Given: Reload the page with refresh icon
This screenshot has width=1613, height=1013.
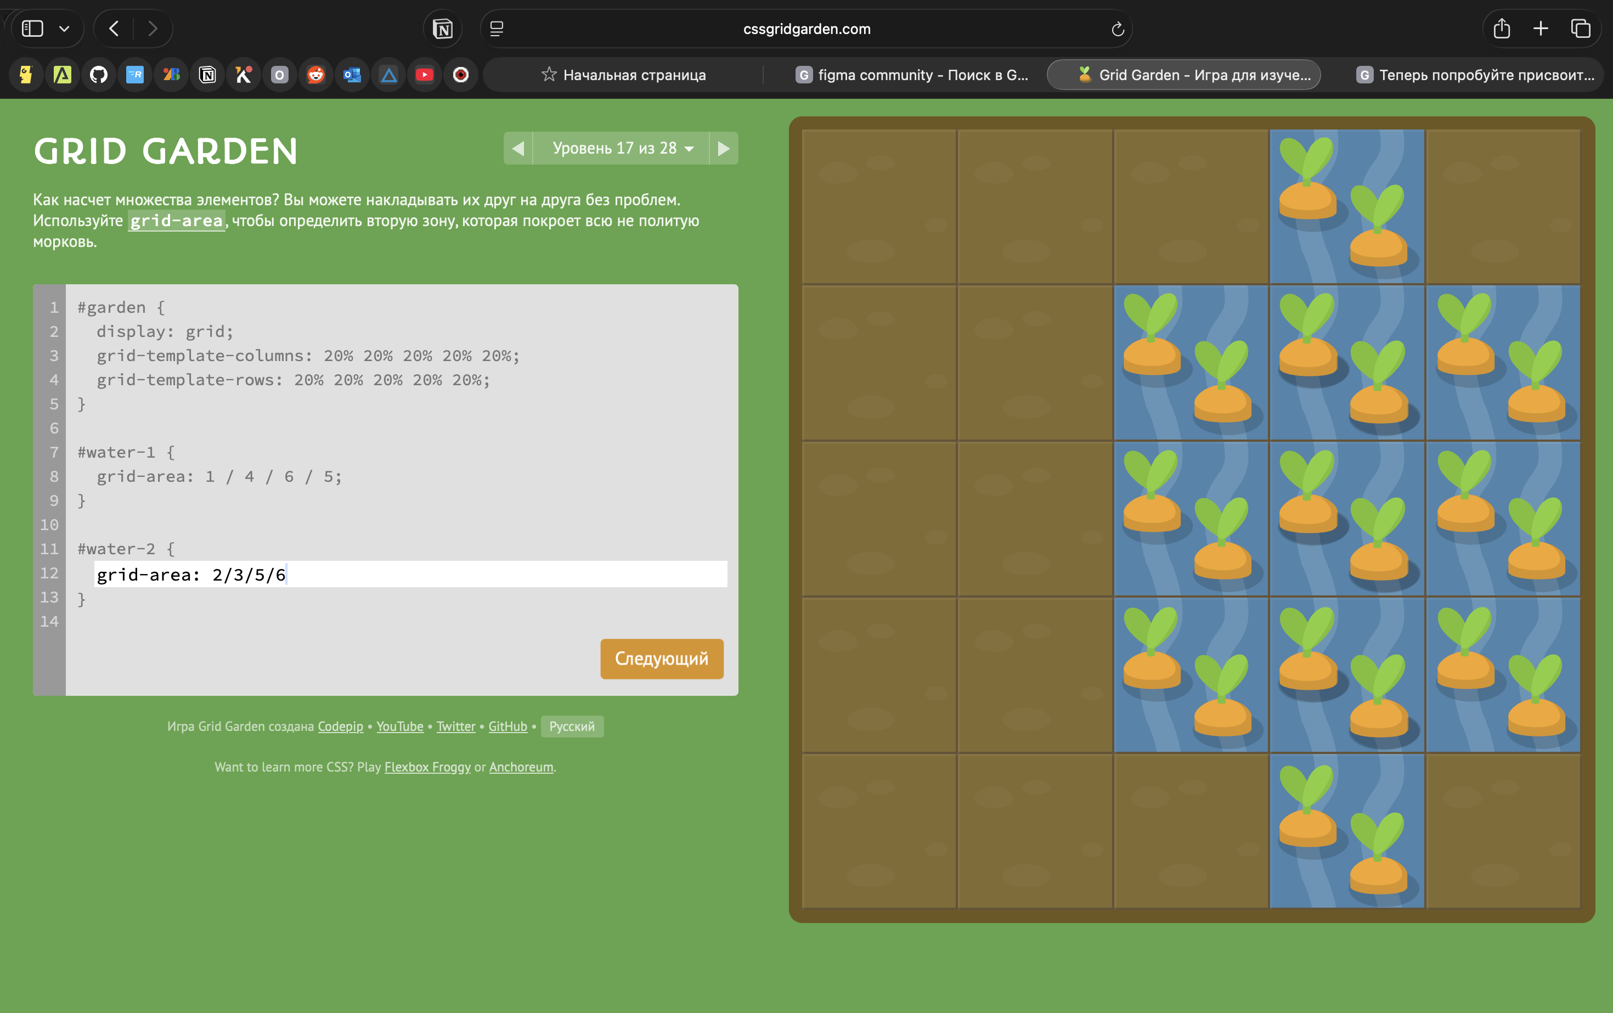Looking at the screenshot, I should pos(1118,29).
